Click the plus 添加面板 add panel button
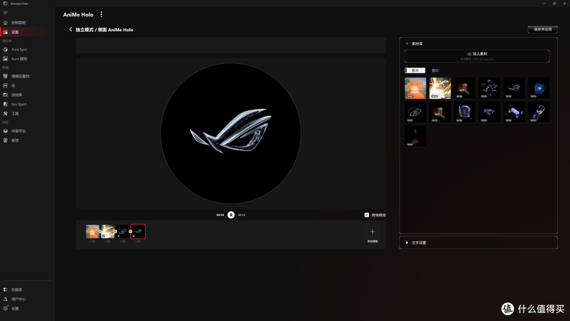 click(372, 232)
